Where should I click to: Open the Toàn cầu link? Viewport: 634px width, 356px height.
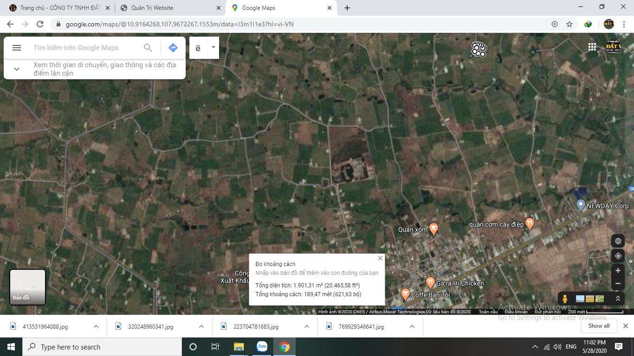coord(488,312)
